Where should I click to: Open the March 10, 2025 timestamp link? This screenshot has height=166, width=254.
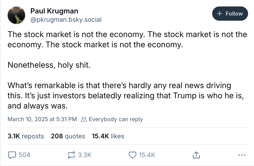pos(42,119)
